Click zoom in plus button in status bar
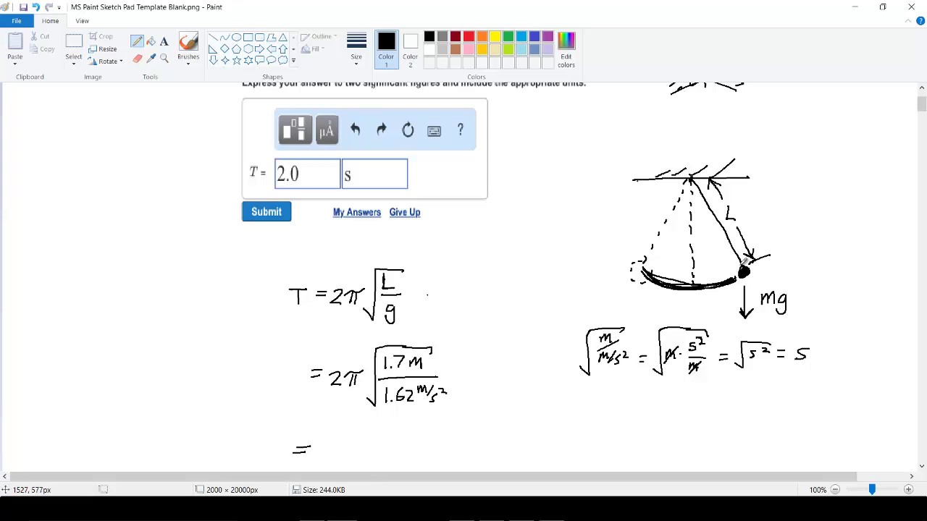This screenshot has width=927, height=521. click(908, 490)
